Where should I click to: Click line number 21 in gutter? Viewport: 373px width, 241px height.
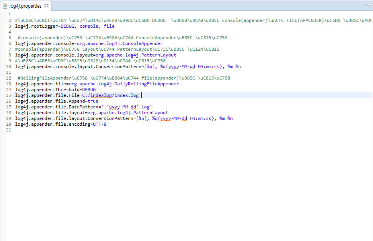click(x=8, y=130)
